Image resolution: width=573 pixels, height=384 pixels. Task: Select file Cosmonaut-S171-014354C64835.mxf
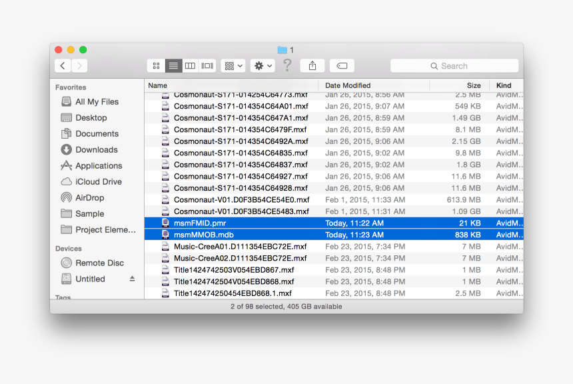click(x=334, y=153)
